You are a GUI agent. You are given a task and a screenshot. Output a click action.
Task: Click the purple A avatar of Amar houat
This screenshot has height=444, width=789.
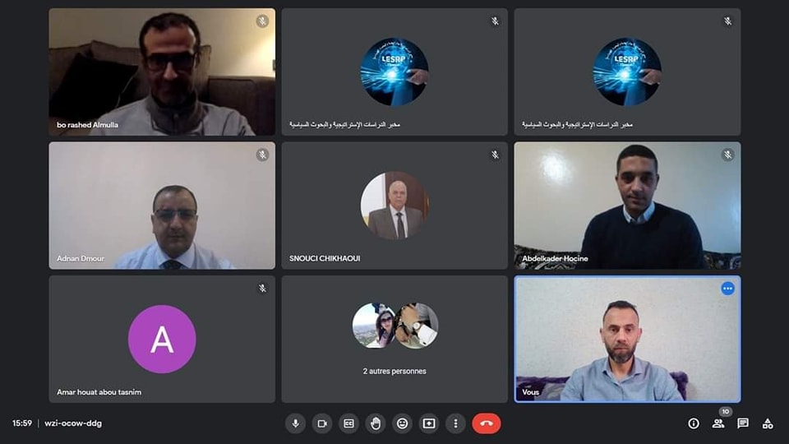pos(162,339)
